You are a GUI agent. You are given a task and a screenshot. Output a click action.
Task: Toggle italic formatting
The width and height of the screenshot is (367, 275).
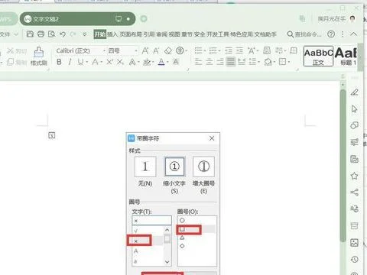(x=70, y=62)
